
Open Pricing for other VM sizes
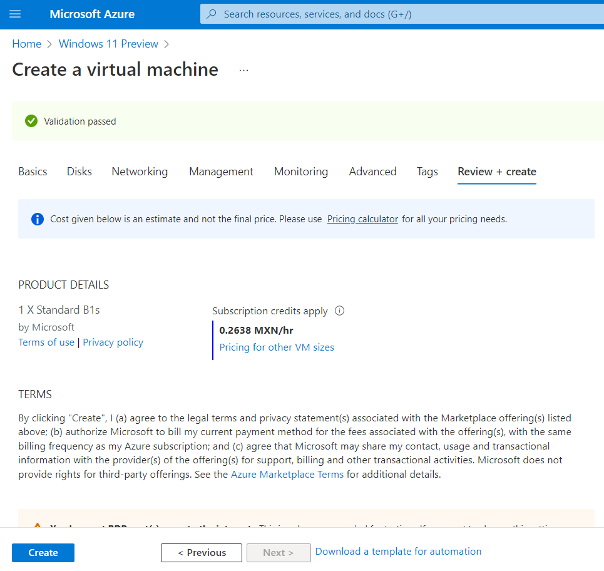pyautogui.click(x=277, y=347)
